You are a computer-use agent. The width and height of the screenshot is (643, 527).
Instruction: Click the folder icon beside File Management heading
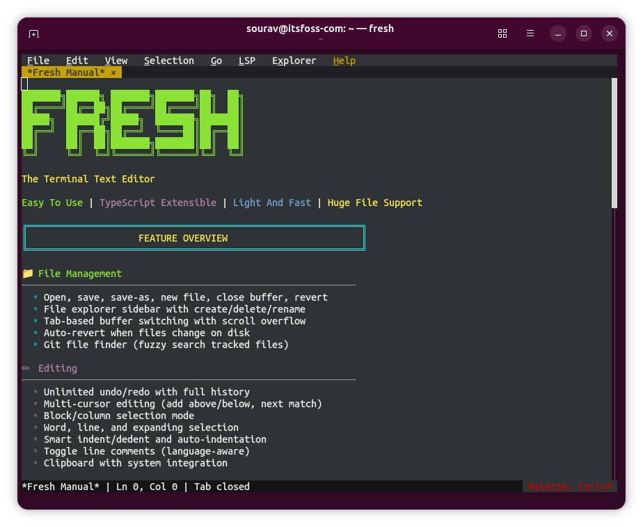(28, 274)
